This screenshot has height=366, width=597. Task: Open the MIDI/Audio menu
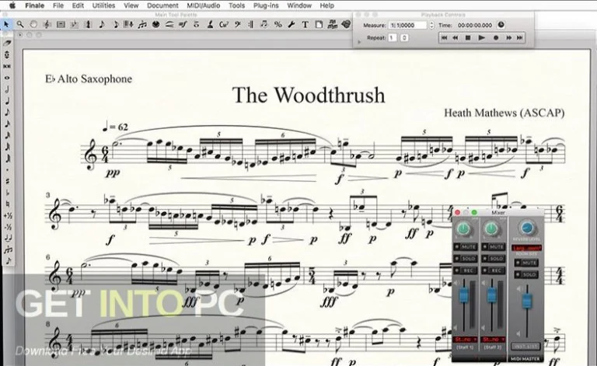(207, 5)
